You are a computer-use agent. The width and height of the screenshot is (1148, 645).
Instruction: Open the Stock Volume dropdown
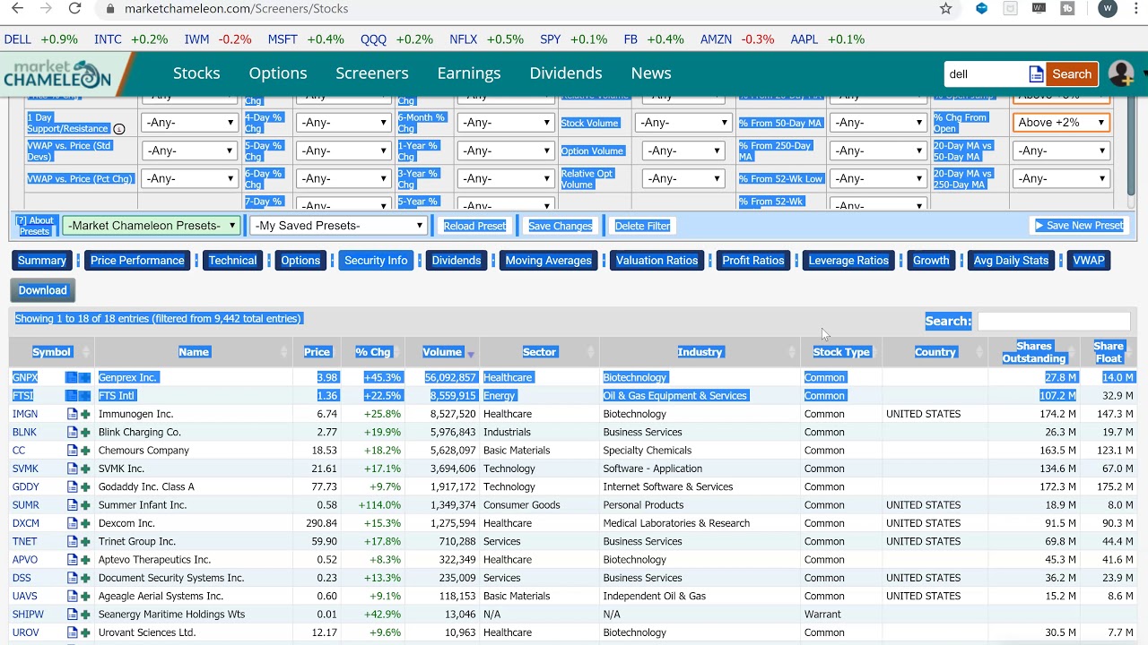(x=684, y=123)
